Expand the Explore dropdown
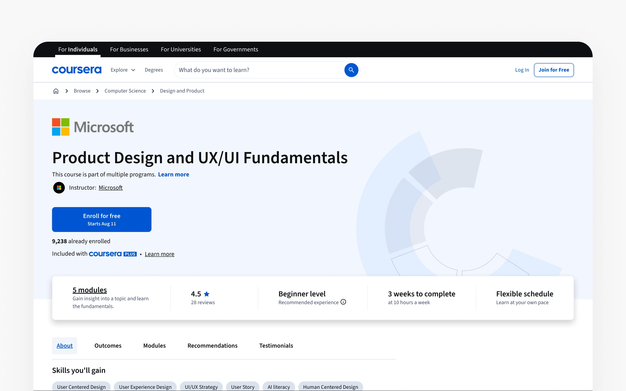 123,70
